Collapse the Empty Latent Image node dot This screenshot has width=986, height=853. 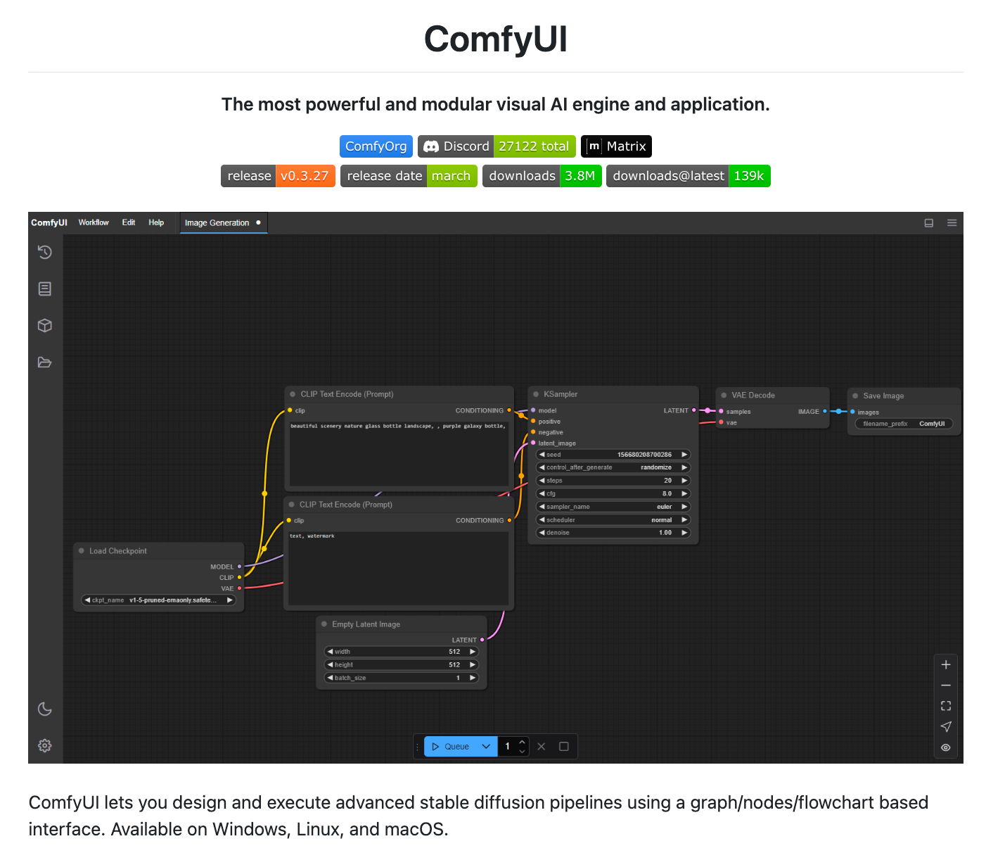(x=324, y=624)
